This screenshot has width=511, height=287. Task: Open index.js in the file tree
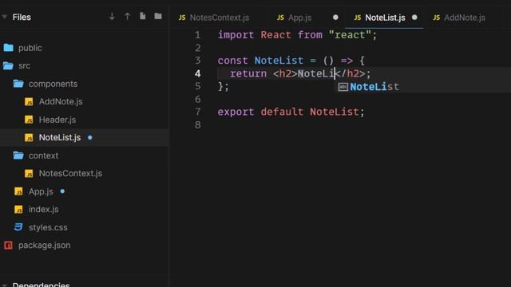pos(43,210)
